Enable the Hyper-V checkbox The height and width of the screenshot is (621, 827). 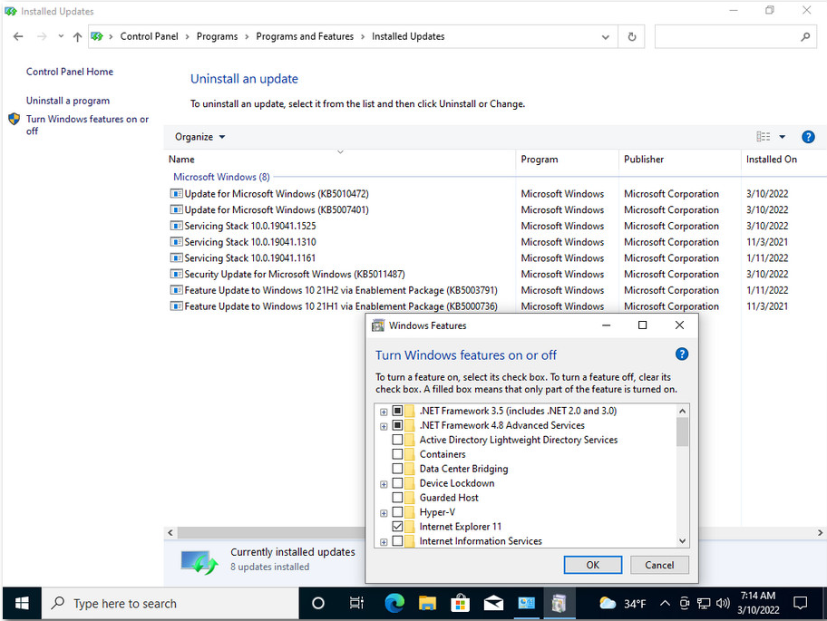(x=398, y=512)
